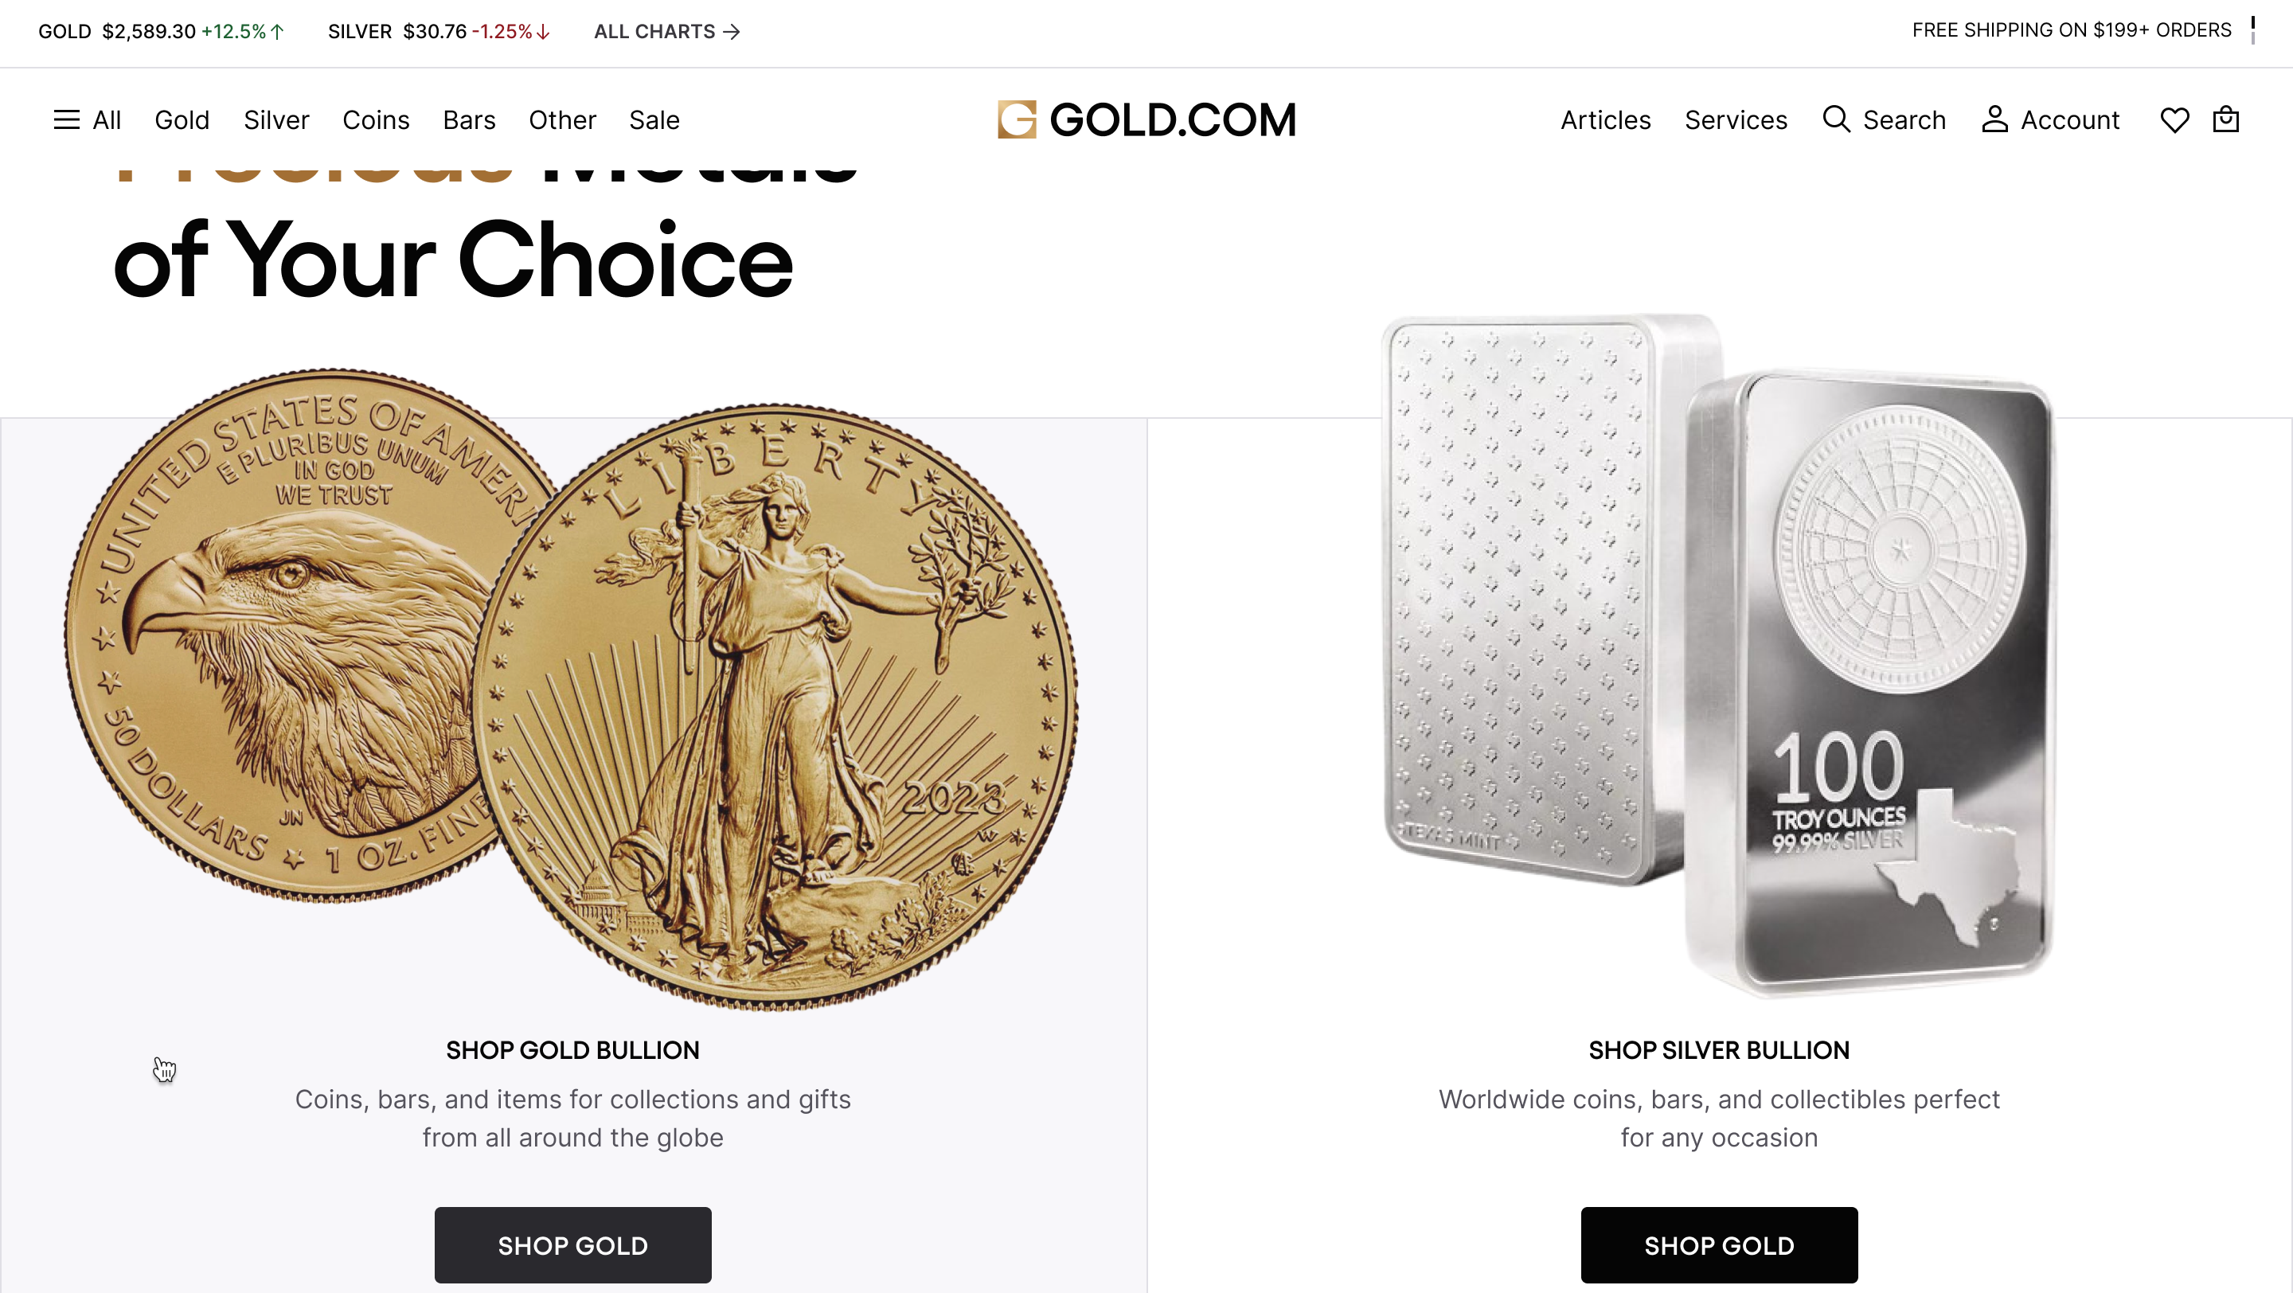Click the silver price ticker
Screen dimensions: 2293x1293
coord(439,32)
